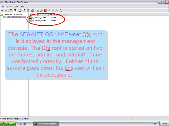
Task: Click the Configure Replication toolbar icon
Action: coord(61,10)
